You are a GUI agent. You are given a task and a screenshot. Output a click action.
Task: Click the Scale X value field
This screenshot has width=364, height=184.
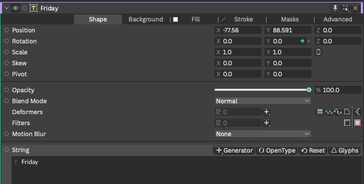238,52
